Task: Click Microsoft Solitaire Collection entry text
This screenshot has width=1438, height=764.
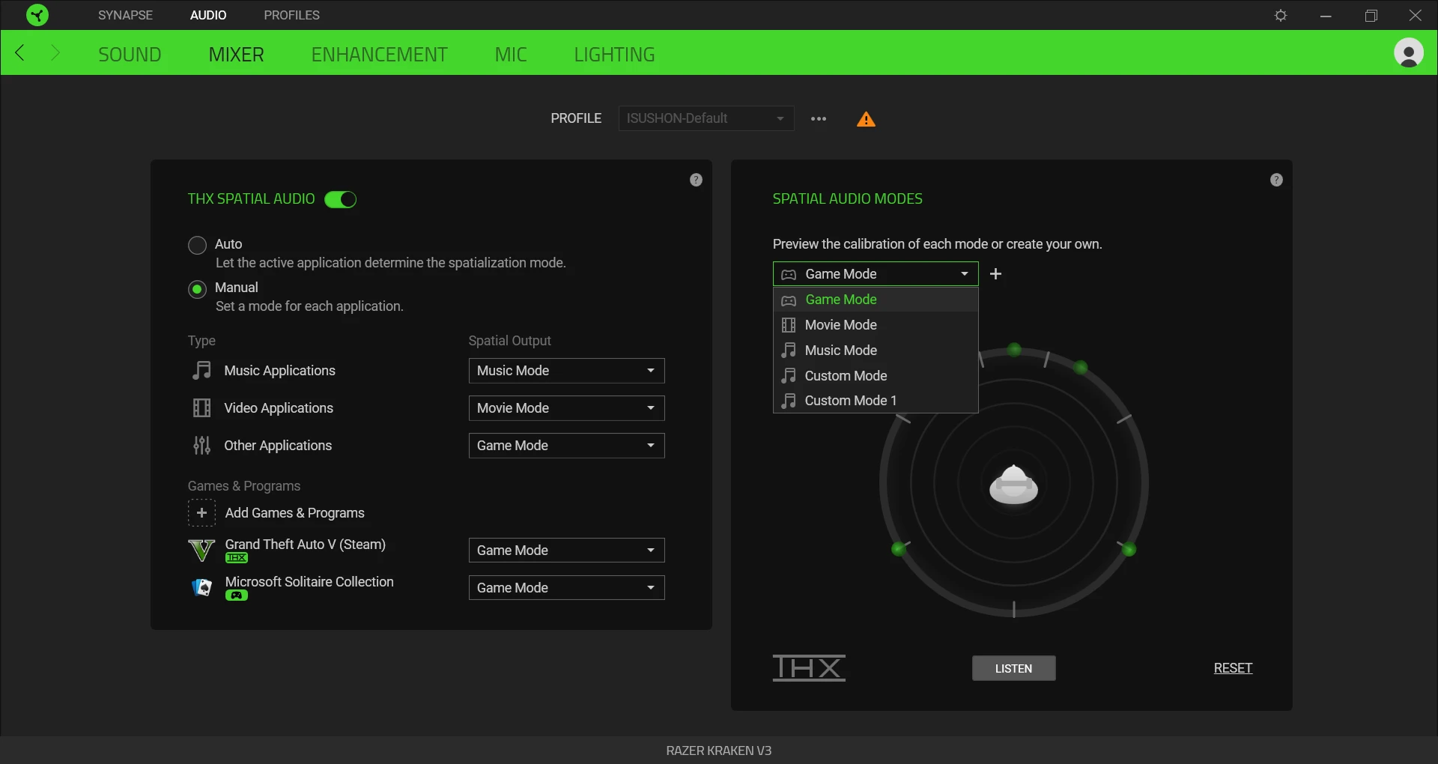Action: pos(309,582)
